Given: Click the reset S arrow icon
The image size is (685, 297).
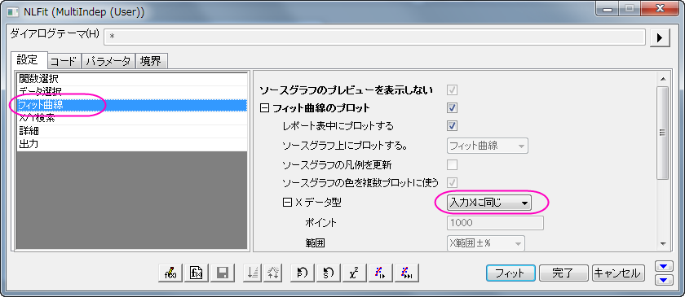Looking at the screenshot, I should point(328,273).
